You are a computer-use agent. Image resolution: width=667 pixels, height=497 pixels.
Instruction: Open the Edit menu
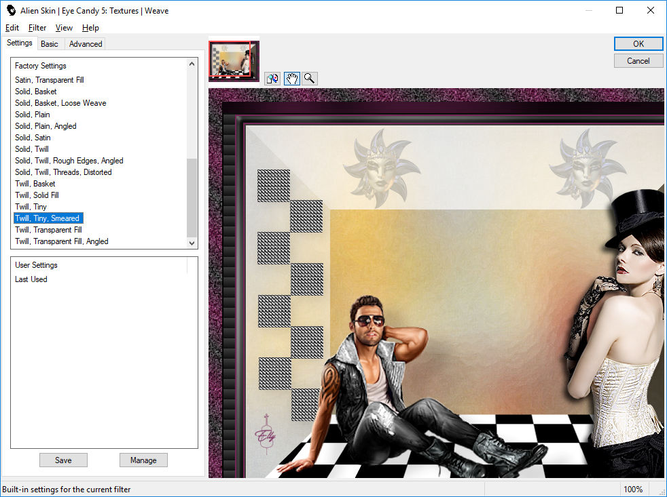coord(12,28)
